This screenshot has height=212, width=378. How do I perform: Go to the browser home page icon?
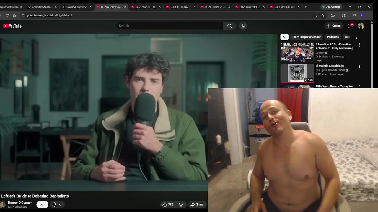14,15
